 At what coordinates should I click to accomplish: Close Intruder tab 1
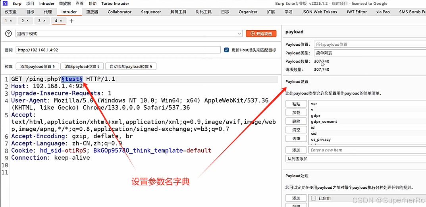coord(11,21)
